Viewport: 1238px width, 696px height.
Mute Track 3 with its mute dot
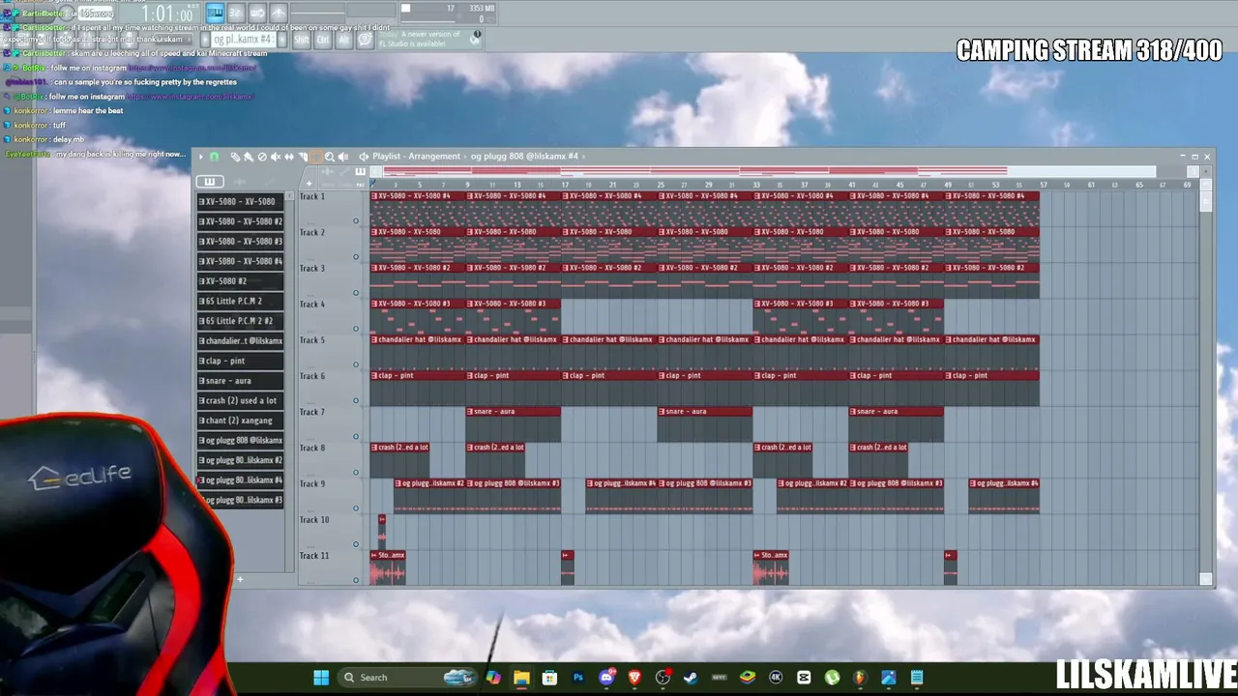click(356, 293)
